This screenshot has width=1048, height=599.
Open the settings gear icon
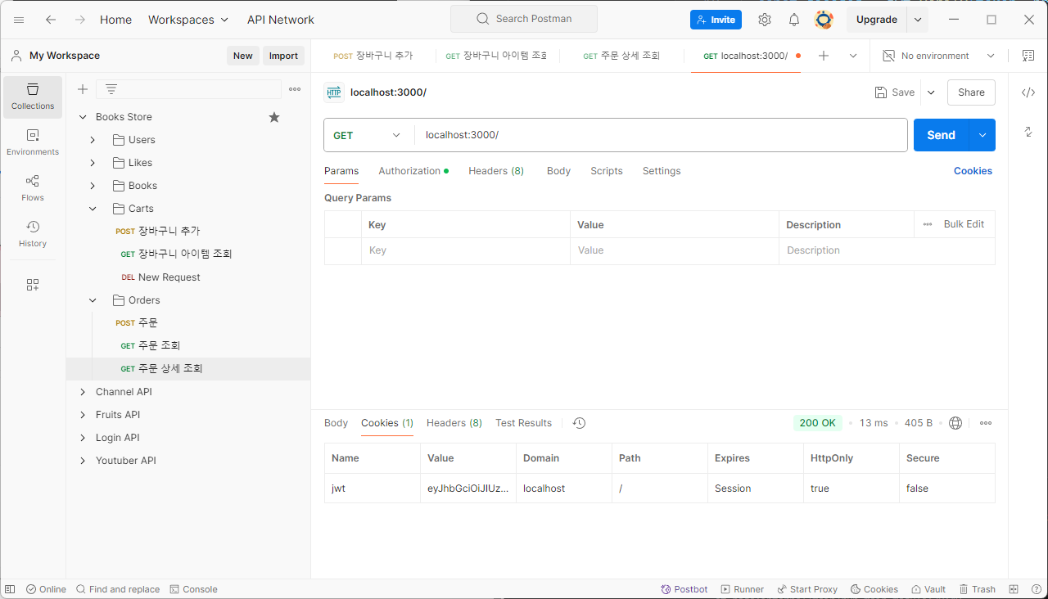765,20
